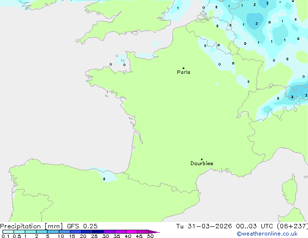Pick the 40–45 mm magenta legend swatch

[132, 232]
